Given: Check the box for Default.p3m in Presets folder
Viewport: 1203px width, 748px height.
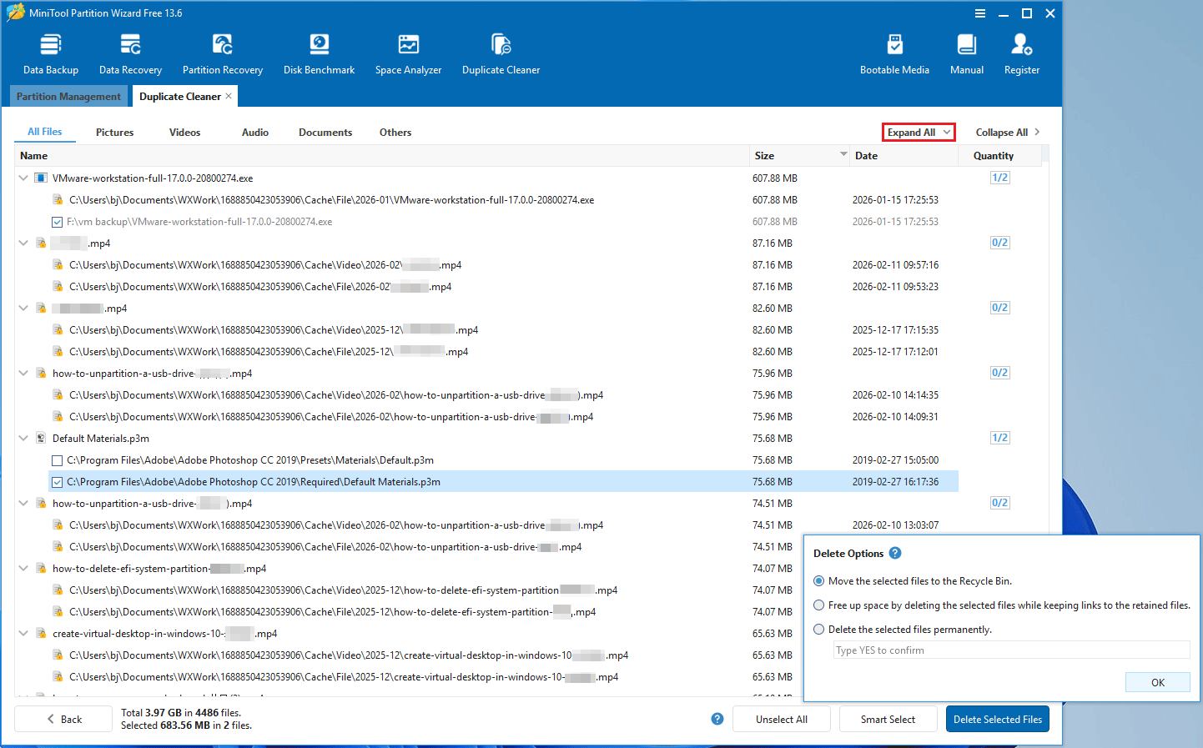Looking at the screenshot, I should coord(57,459).
